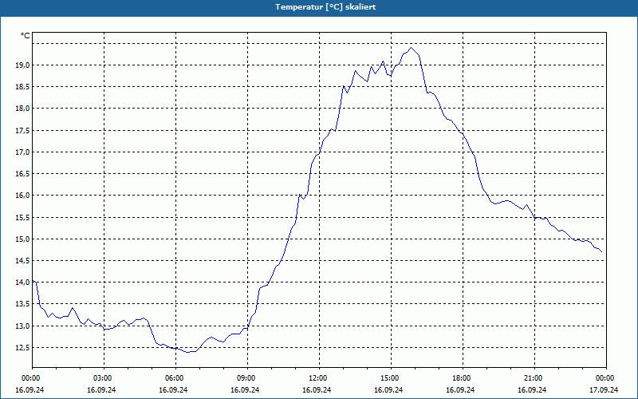Click the temperature curve peak near 16:00
638x399 pixels.
pos(411,48)
